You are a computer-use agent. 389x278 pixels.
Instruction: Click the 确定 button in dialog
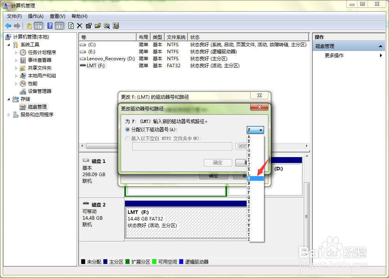(x=218, y=163)
